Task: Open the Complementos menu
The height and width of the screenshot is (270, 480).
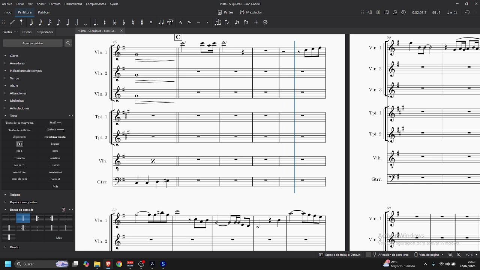Action: (96, 4)
